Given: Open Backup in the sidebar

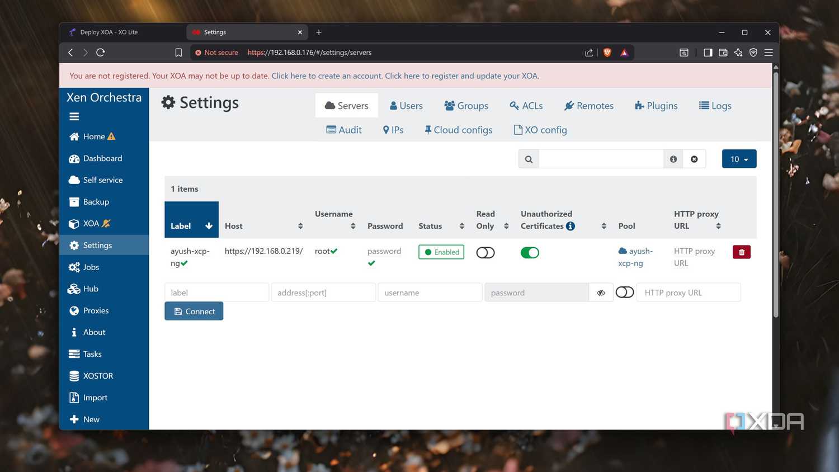Looking at the screenshot, I should coord(104,202).
